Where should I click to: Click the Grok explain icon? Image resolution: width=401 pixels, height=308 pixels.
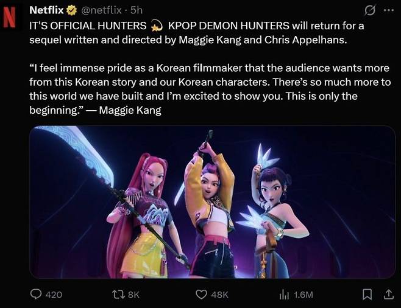pos(369,10)
